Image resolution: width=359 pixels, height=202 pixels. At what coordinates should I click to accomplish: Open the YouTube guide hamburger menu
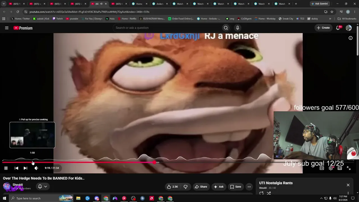coord(7,28)
